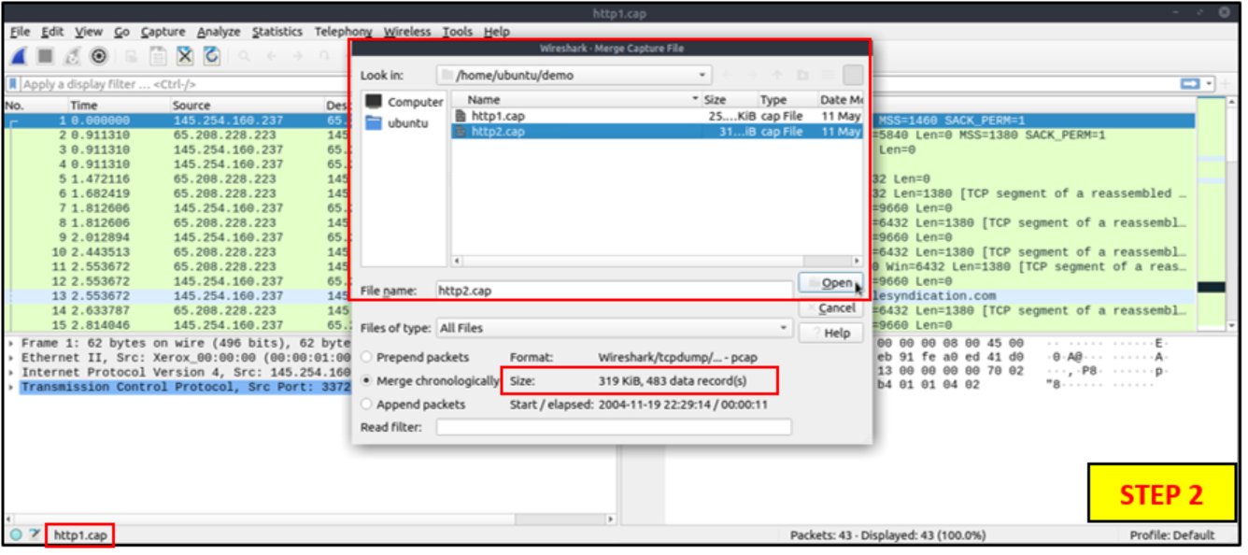Click Cancel in Merge dialog
This screenshot has width=1248, height=555.
pyautogui.click(x=830, y=307)
